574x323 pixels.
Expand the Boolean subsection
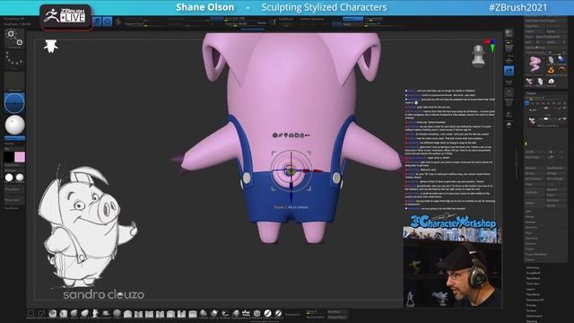coord(530,222)
